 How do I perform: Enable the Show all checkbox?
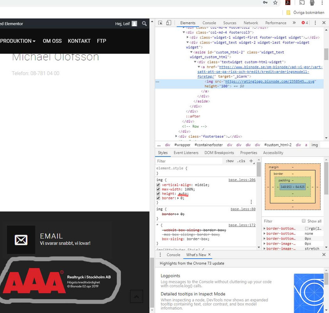pyautogui.click(x=303, y=221)
